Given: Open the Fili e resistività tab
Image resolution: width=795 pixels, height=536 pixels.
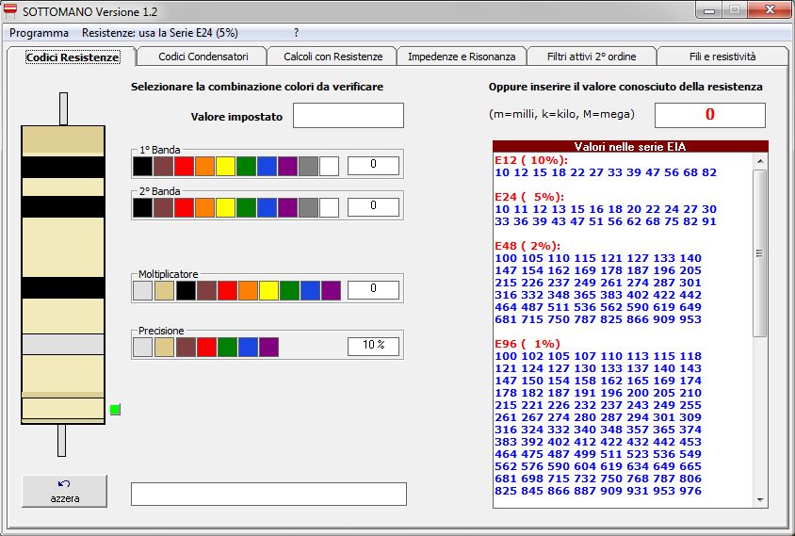Looking at the screenshot, I should 721,57.
